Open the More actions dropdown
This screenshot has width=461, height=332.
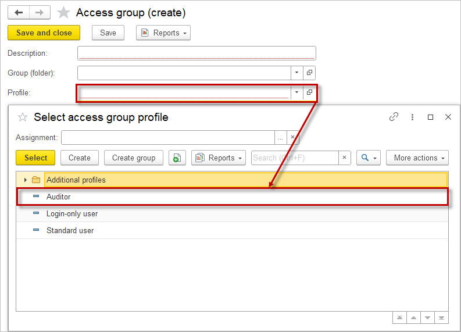point(417,158)
